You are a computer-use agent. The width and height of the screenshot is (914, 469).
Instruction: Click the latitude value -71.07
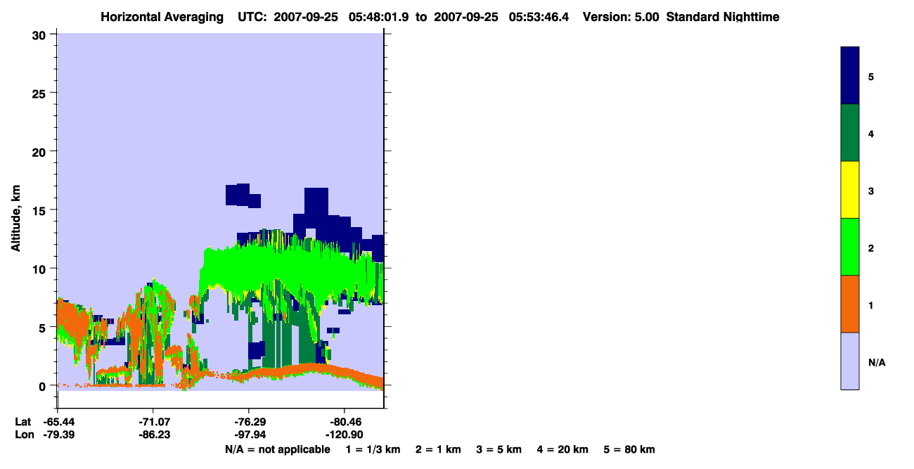(153, 422)
